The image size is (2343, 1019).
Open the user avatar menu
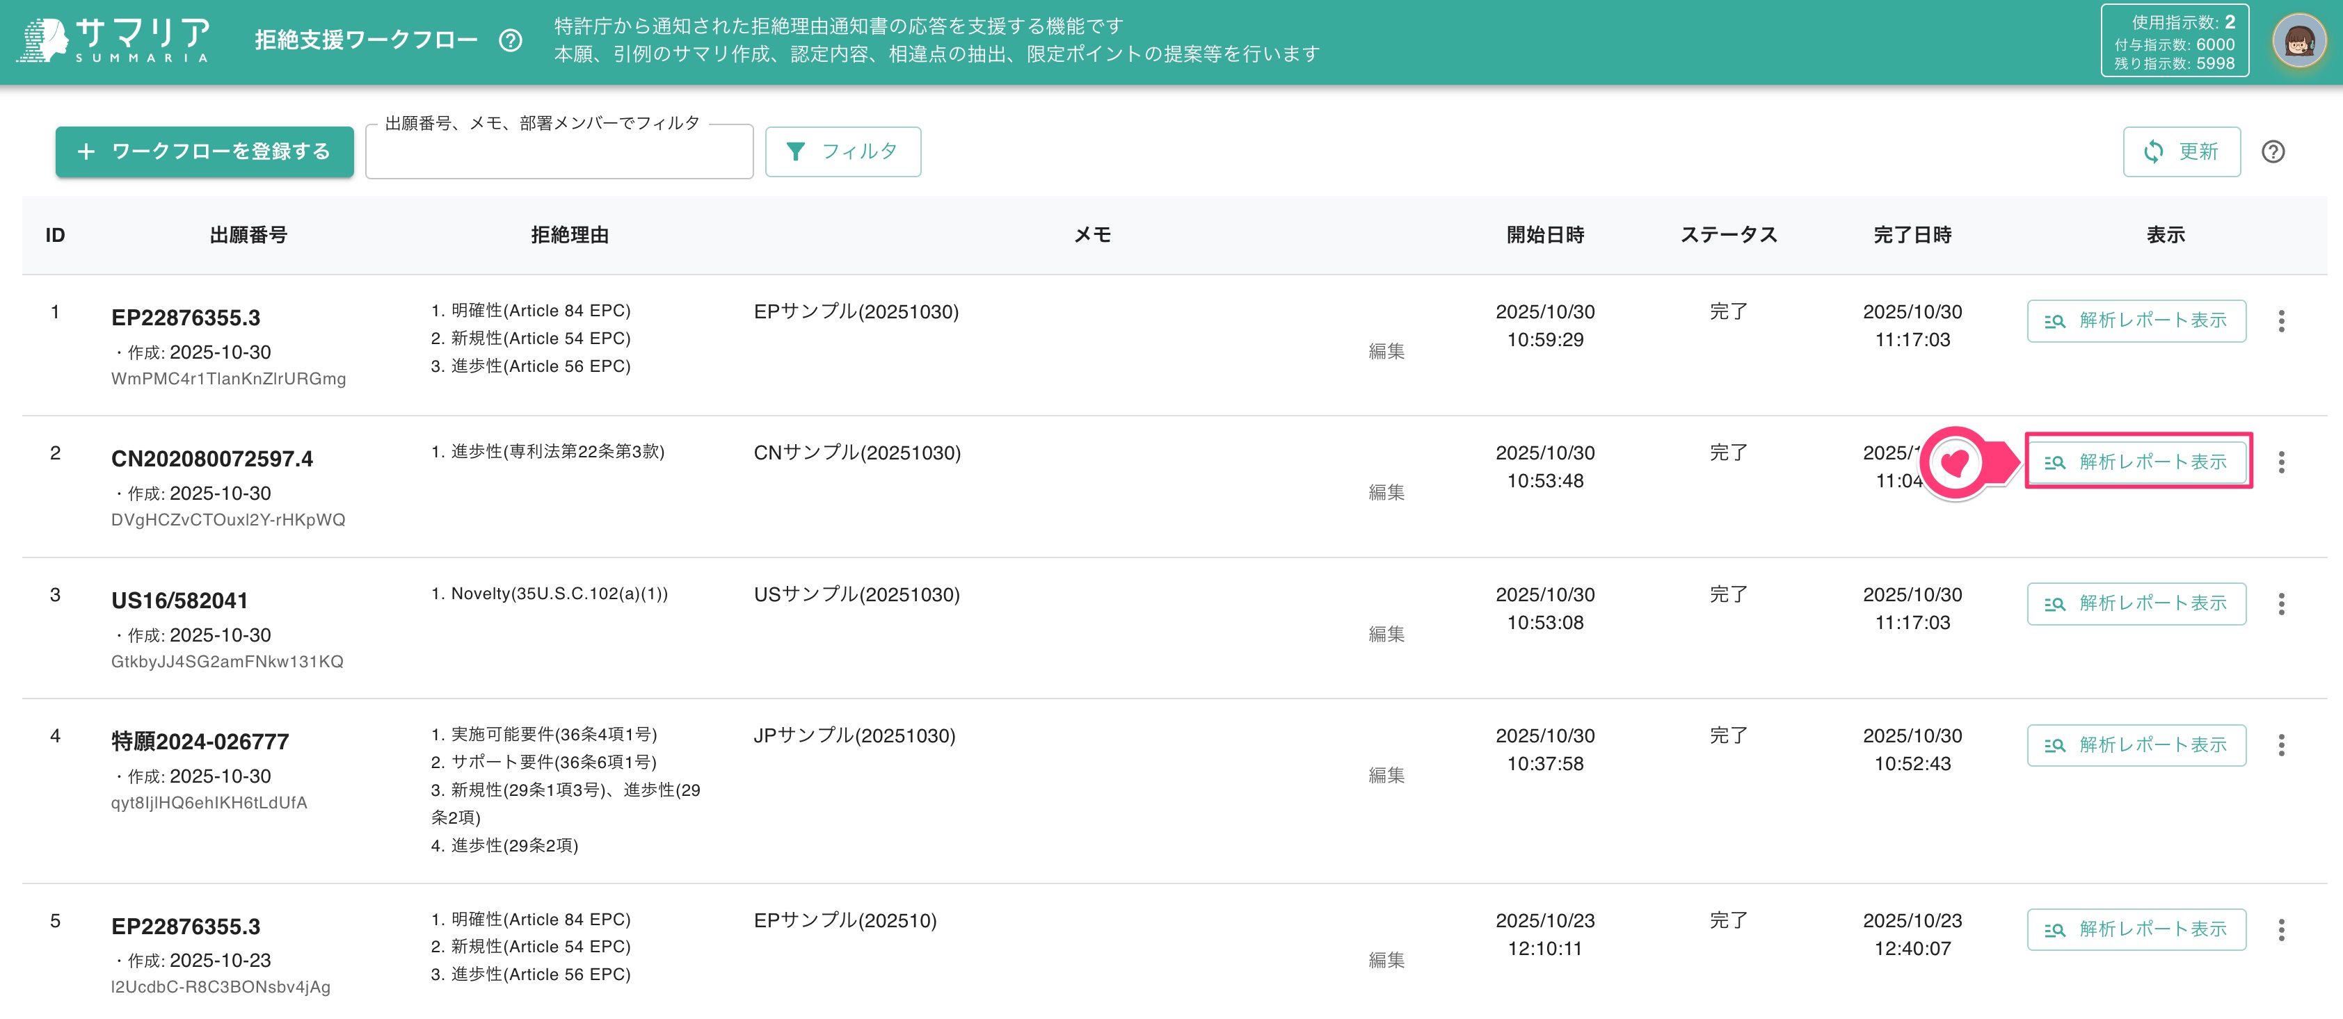(x=2298, y=40)
